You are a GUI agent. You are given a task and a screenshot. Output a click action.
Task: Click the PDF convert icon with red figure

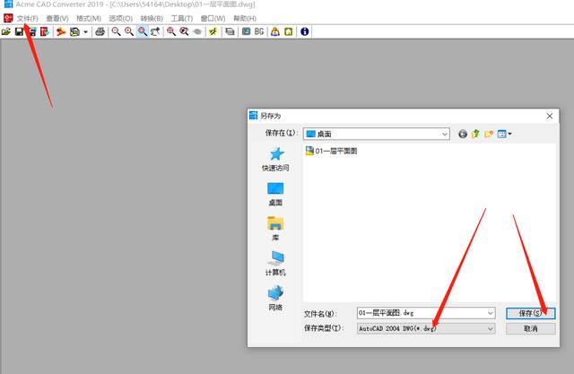61,31
